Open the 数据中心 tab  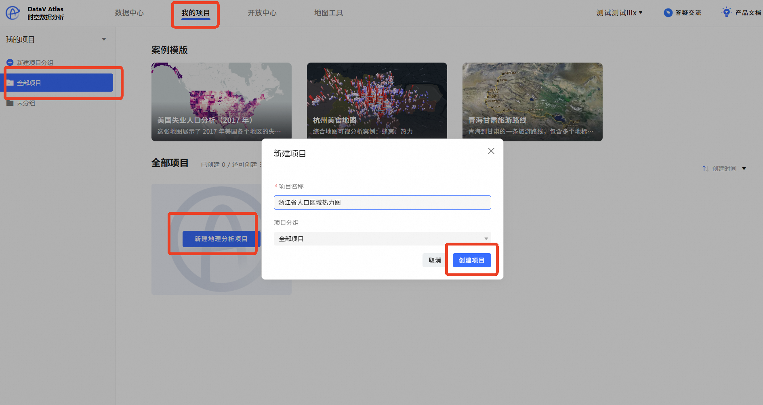point(129,13)
